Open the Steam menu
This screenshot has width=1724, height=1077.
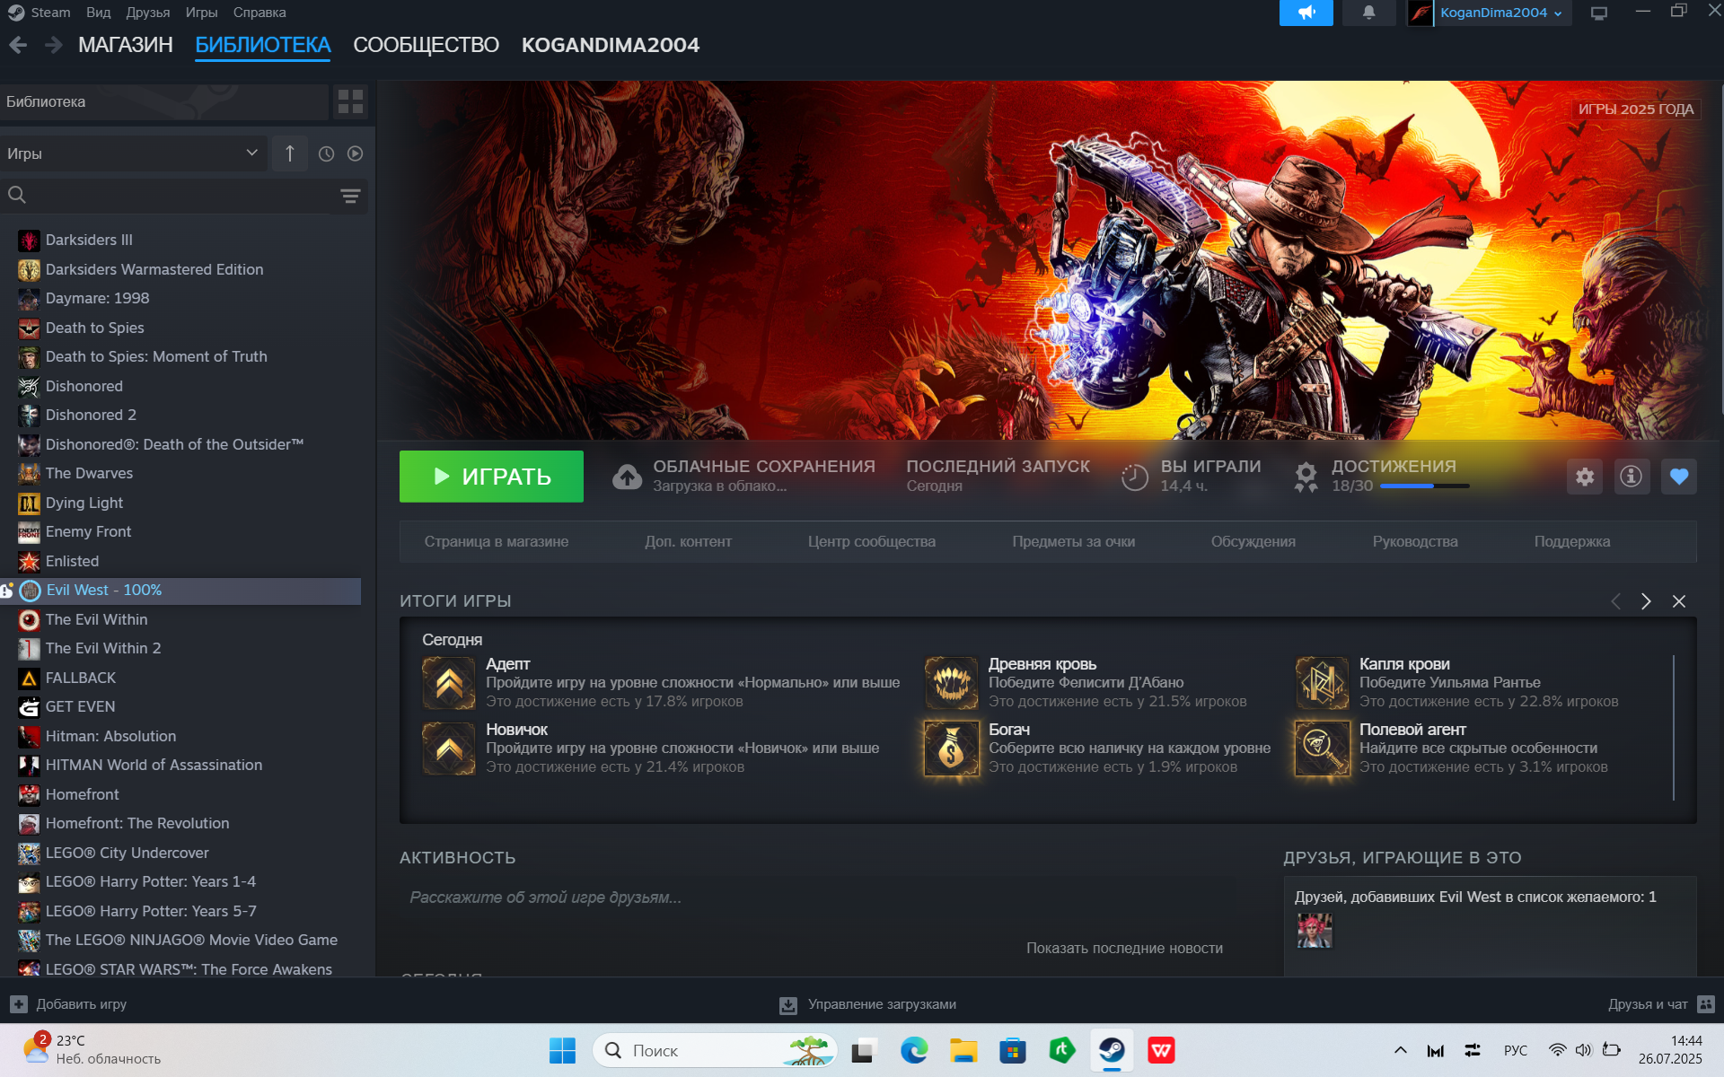pyautogui.click(x=49, y=13)
